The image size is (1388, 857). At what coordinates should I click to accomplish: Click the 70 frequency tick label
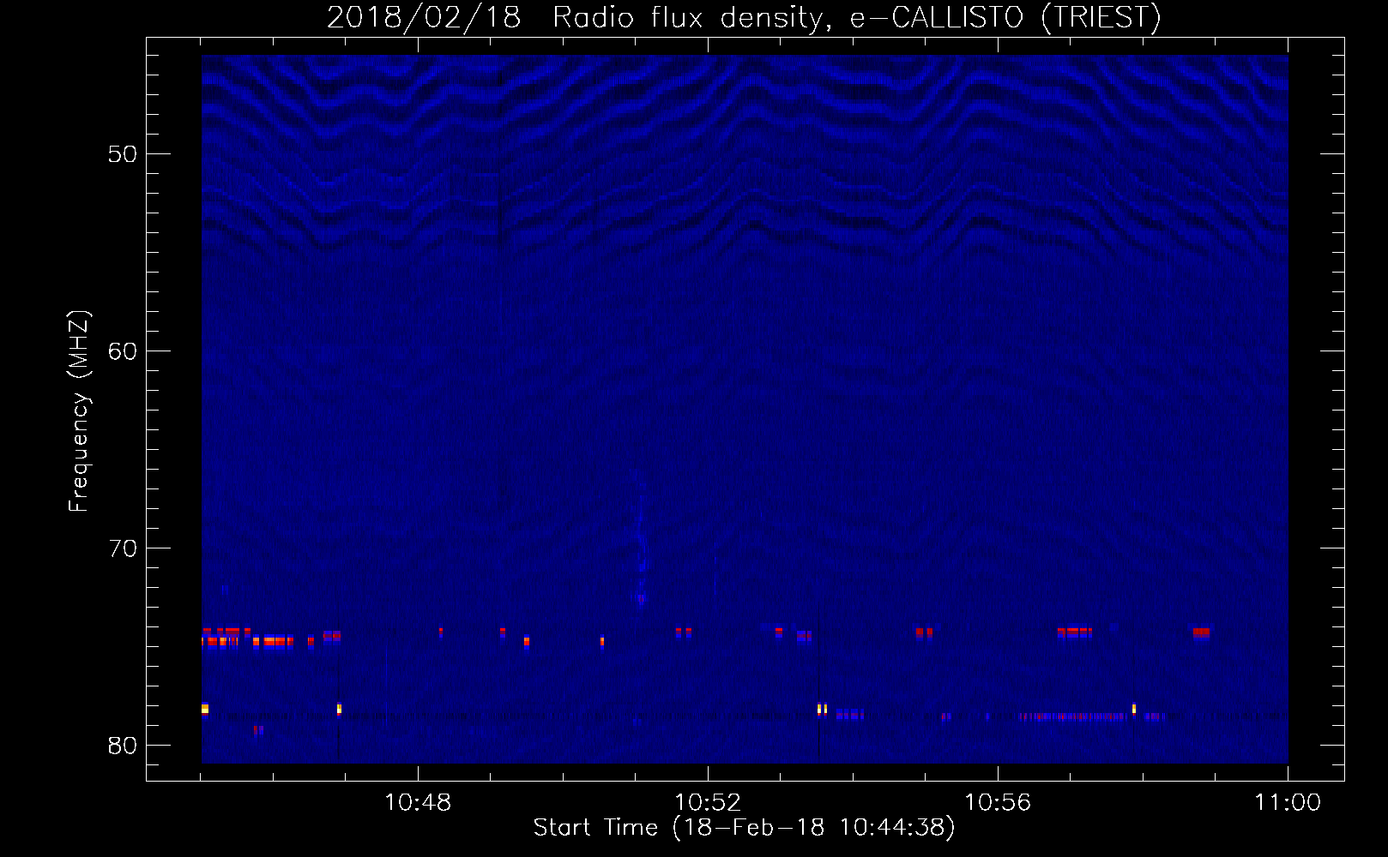point(123,548)
